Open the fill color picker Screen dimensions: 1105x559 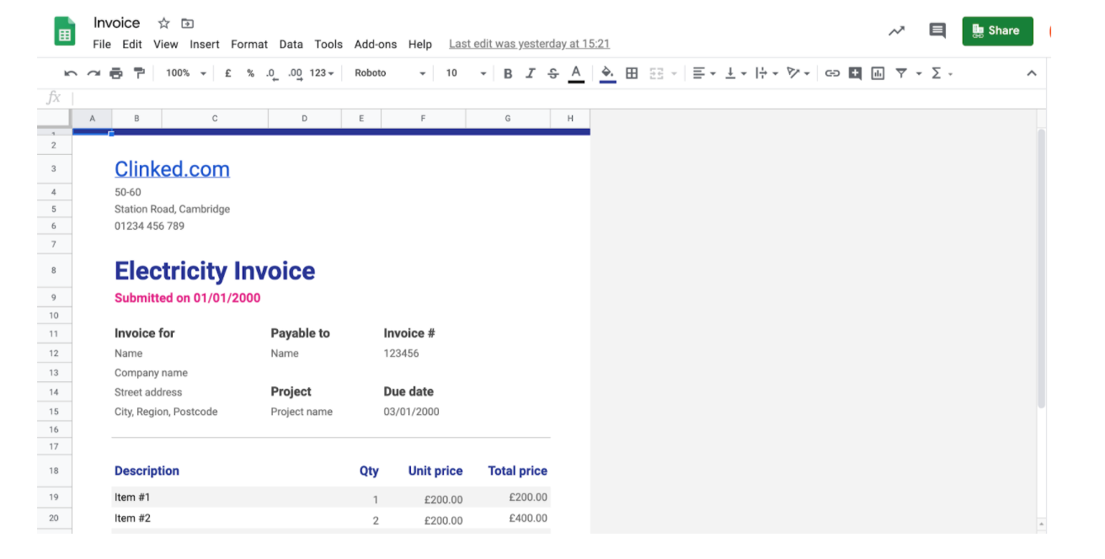pyautogui.click(x=607, y=73)
